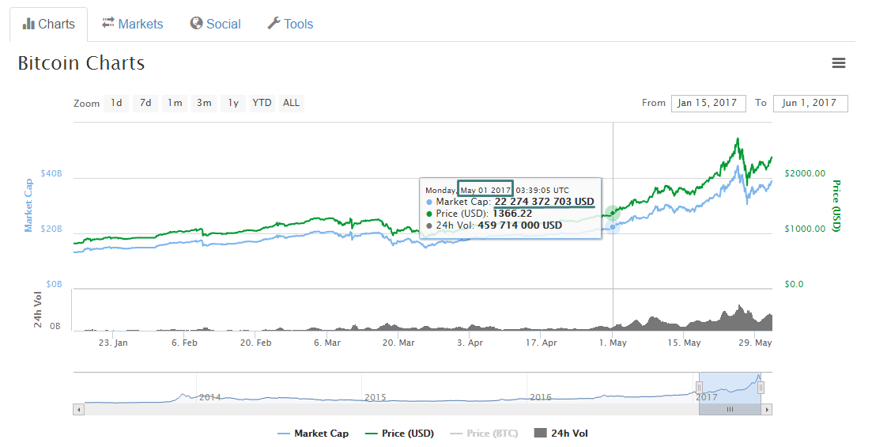872x447 pixels.
Task: Show ALL time range
Action: point(291,103)
